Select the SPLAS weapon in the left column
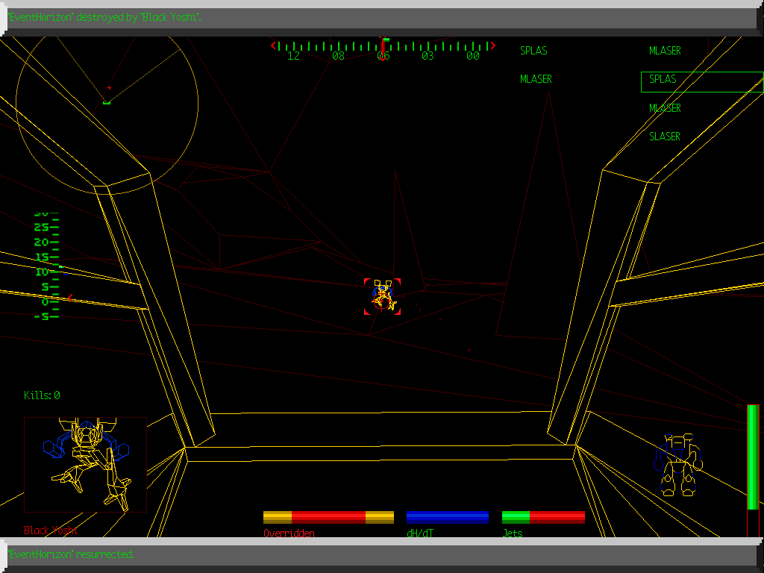 coord(533,51)
